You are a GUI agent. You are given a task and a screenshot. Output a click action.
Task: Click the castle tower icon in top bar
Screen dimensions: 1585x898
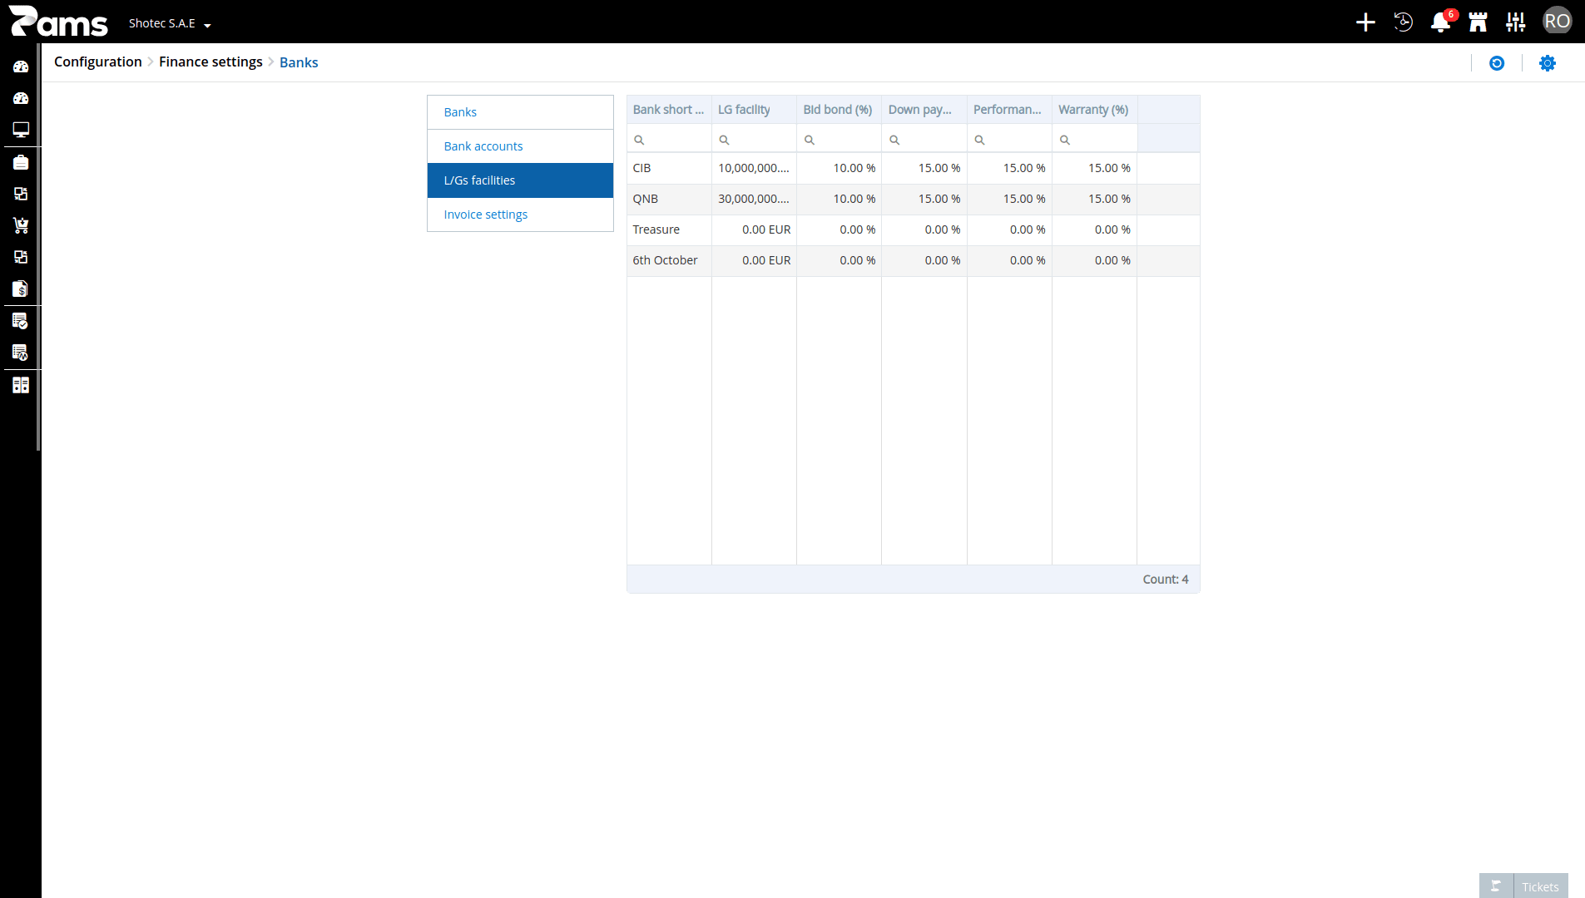click(x=1479, y=22)
